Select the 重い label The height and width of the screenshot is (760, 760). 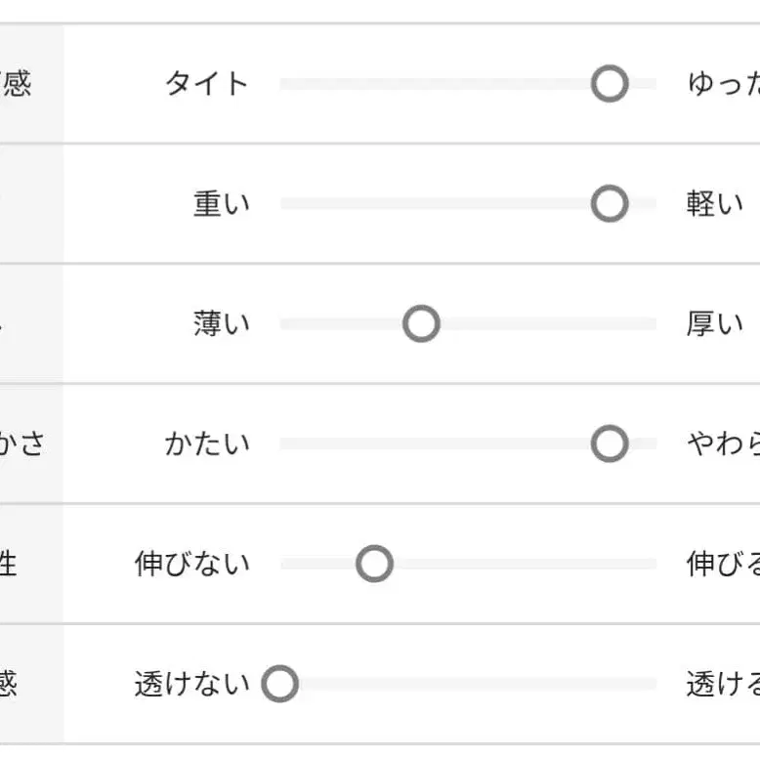222,204
